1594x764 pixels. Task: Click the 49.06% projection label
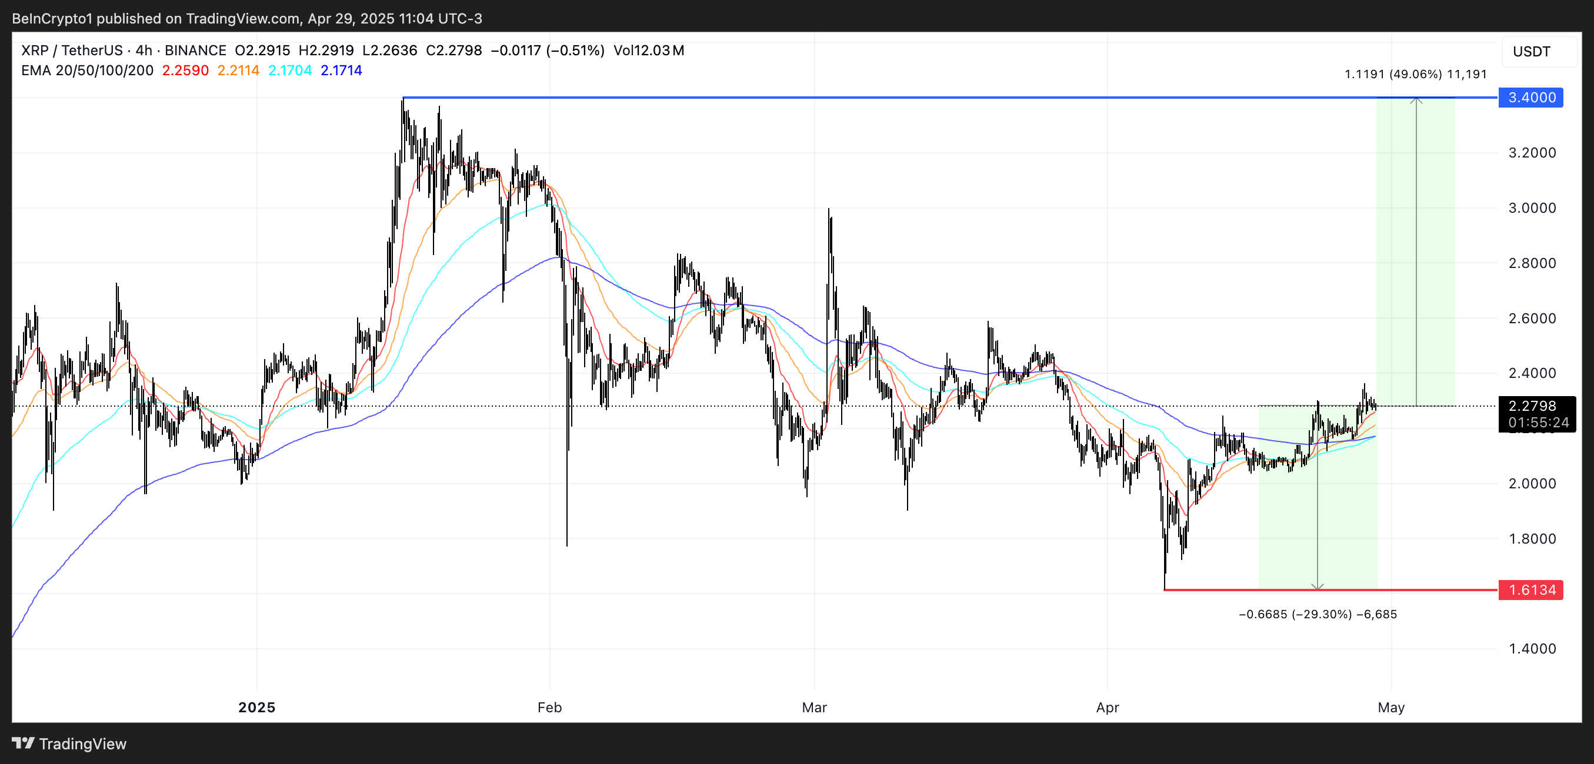pyautogui.click(x=1415, y=73)
